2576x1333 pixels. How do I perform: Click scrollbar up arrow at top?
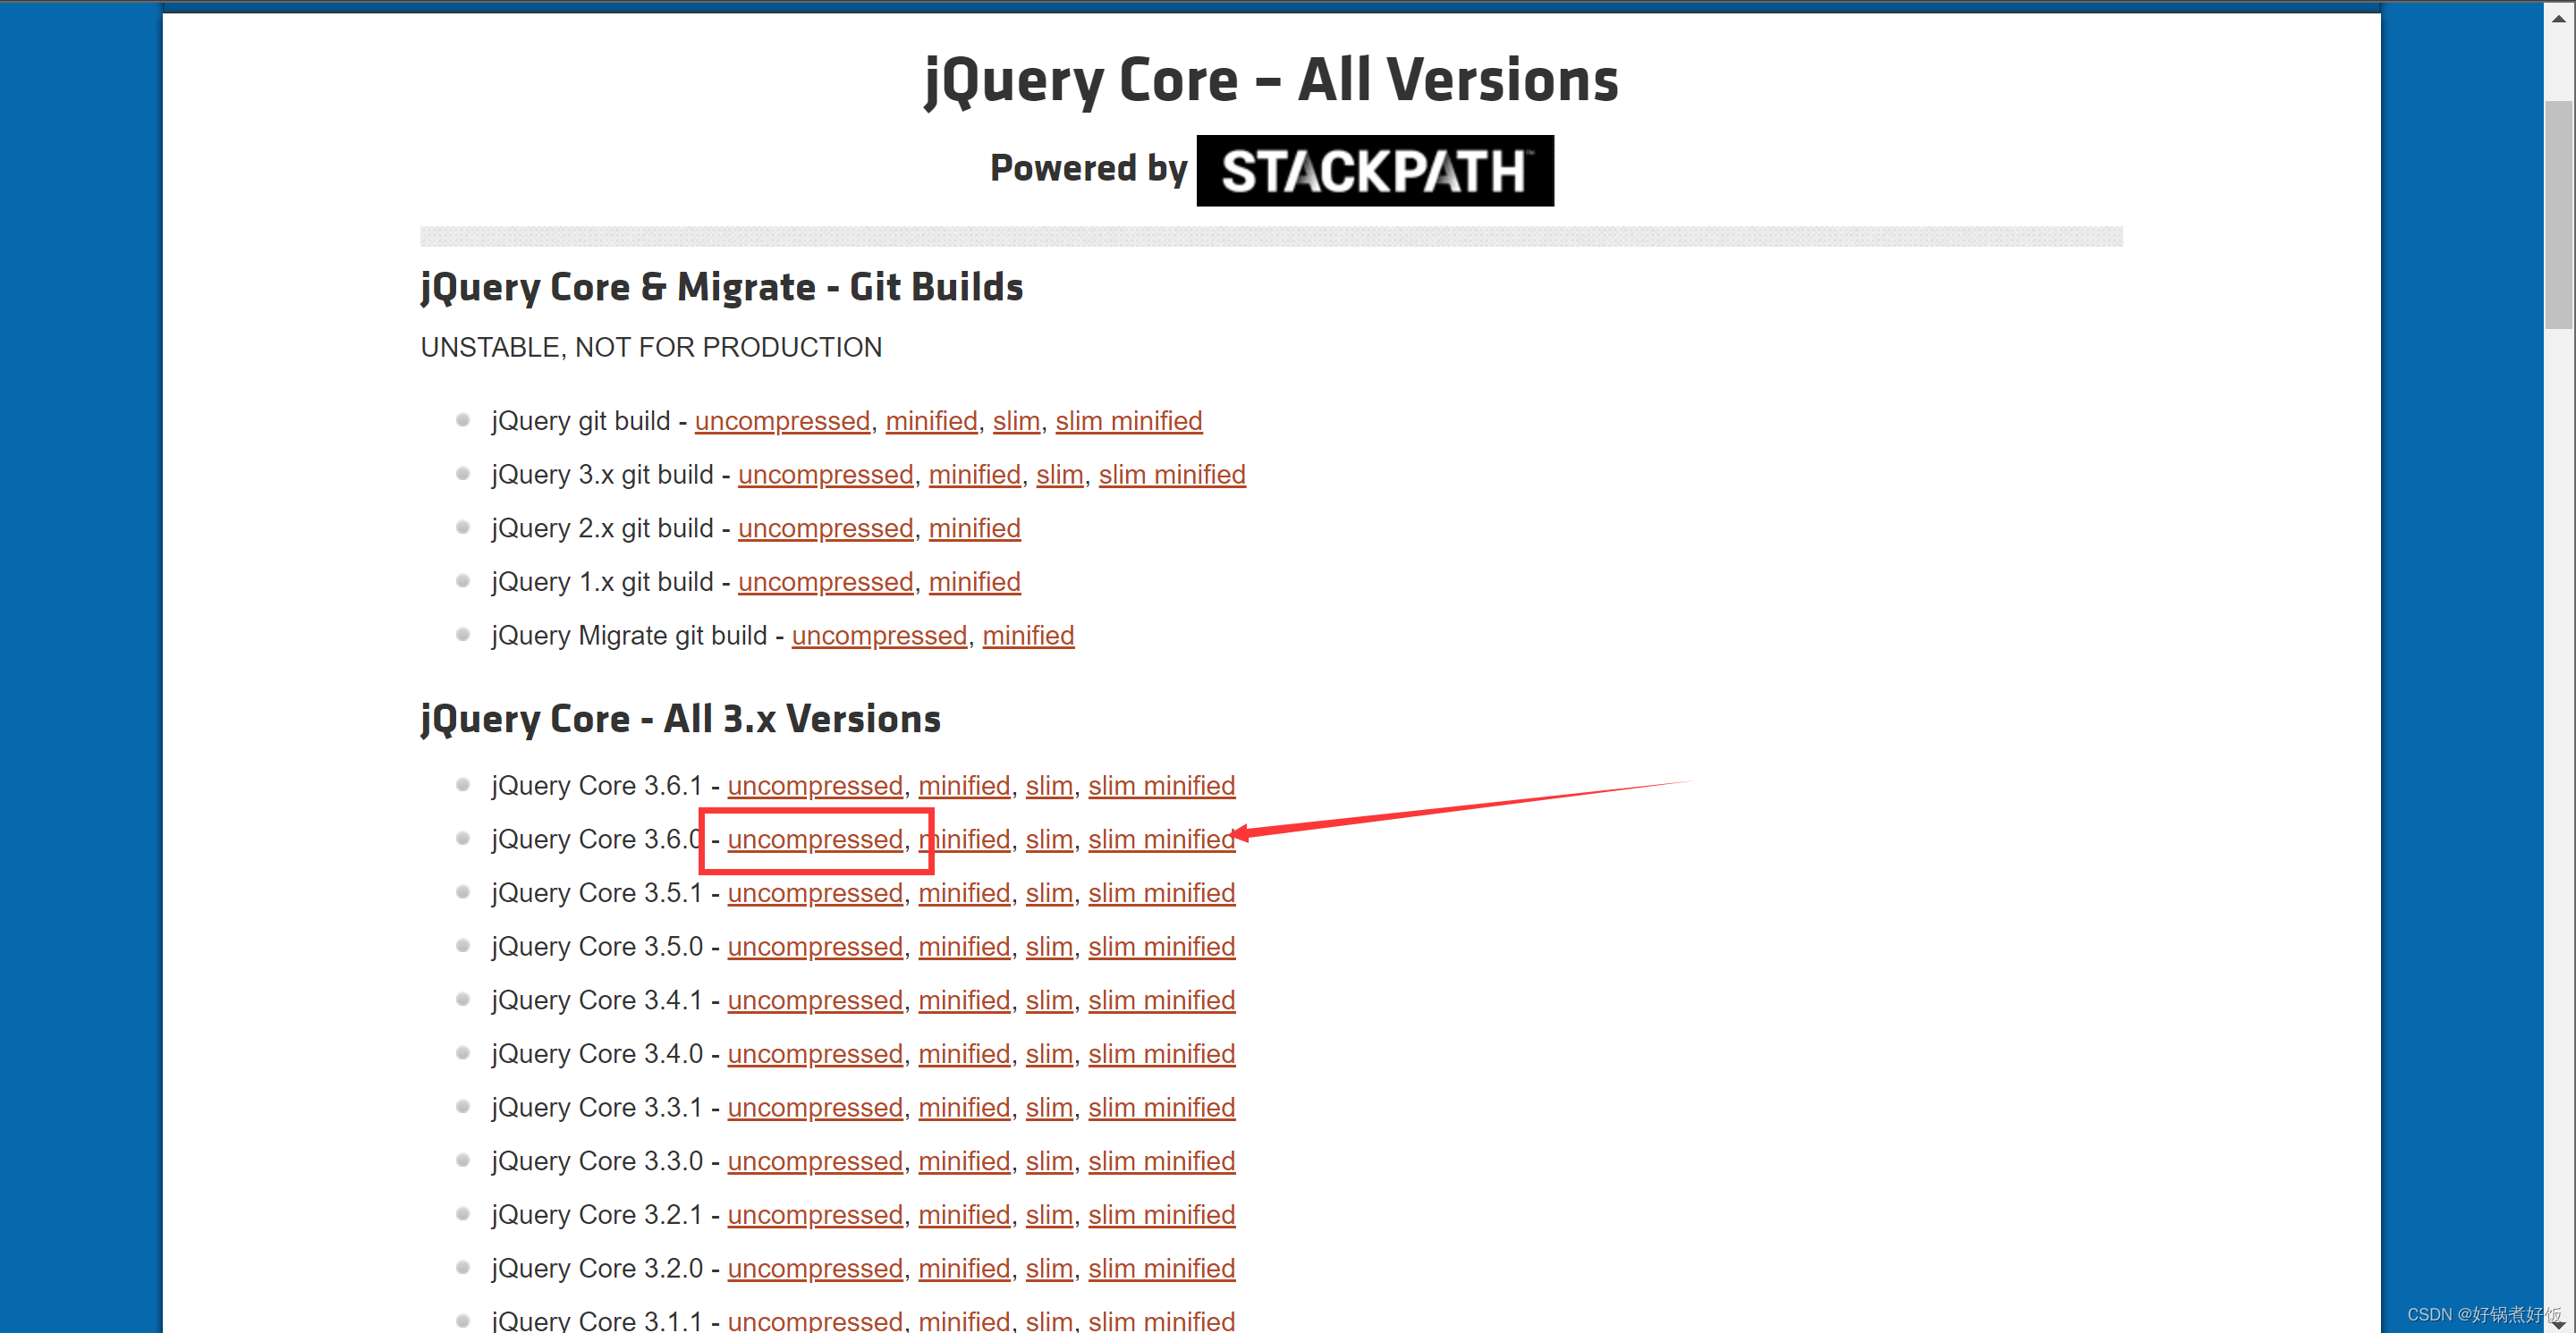pyautogui.click(x=2558, y=17)
